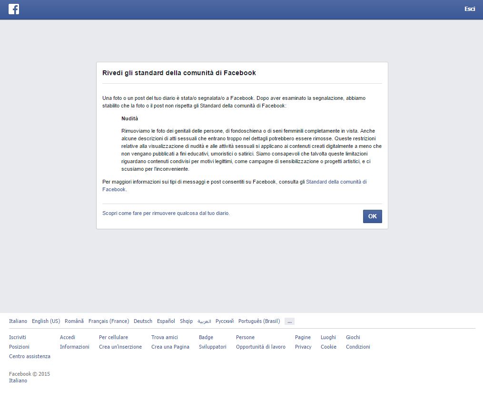Open Condizioni footer link

pyautogui.click(x=358, y=347)
